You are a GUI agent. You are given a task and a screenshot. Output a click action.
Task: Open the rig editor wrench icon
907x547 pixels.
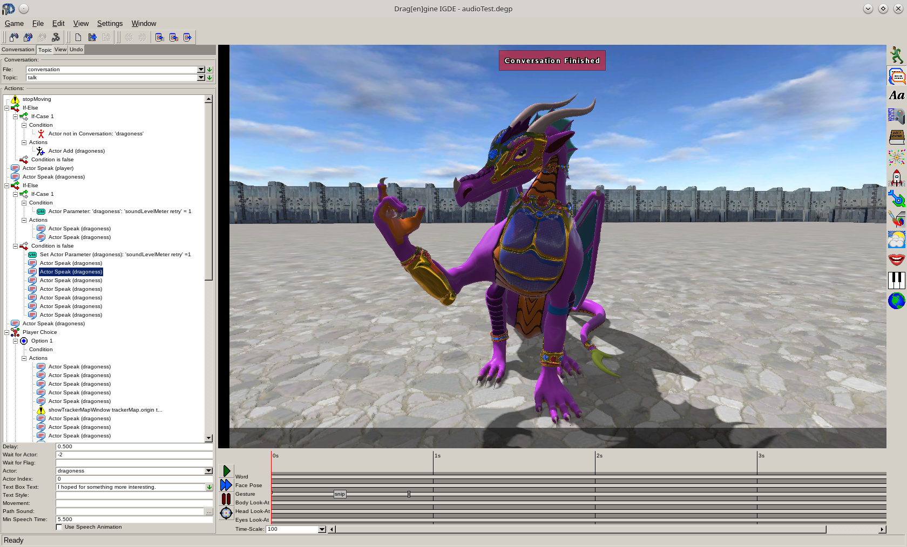pyautogui.click(x=896, y=198)
